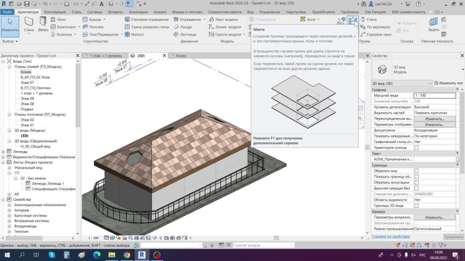465x261 pixels.
Task: Open the Справка по свойствам link
Action: 391,236
